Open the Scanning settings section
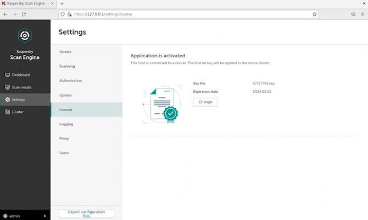This screenshot has width=368, height=220. point(86,67)
